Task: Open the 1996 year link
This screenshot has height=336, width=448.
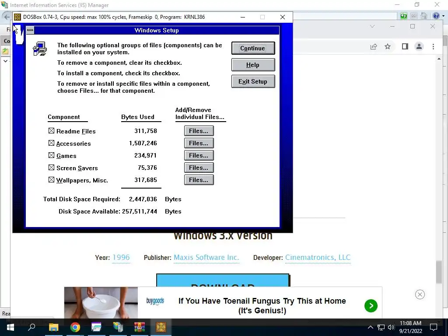Action: click(x=121, y=257)
